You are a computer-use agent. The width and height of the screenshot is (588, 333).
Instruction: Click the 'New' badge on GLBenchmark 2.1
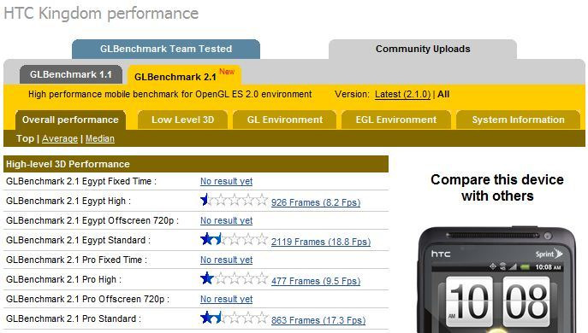pyautogui.click(x=227, y=72)
